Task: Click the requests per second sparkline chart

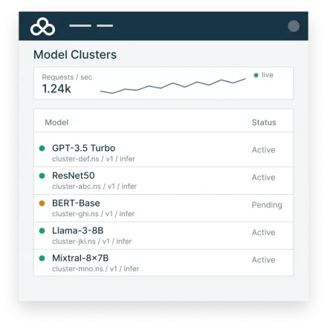Action: coord(172,86)
